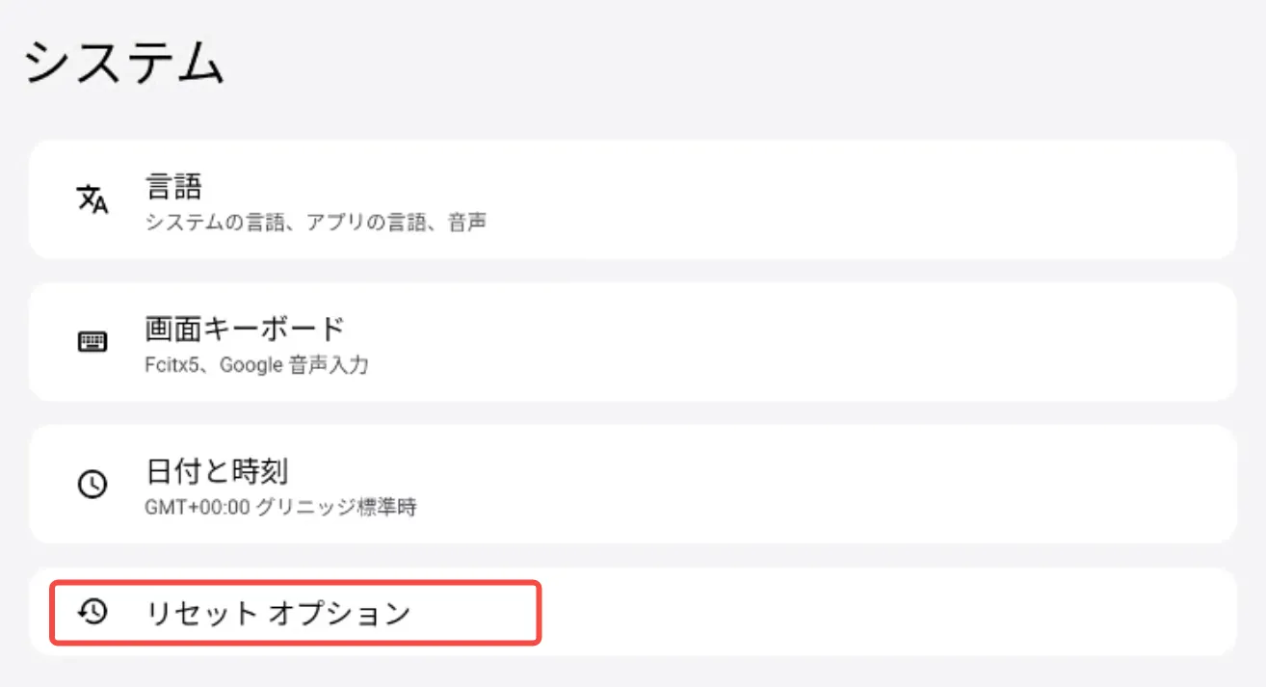Click the reset history icon

pyautogui.click(x=92, y=612)
